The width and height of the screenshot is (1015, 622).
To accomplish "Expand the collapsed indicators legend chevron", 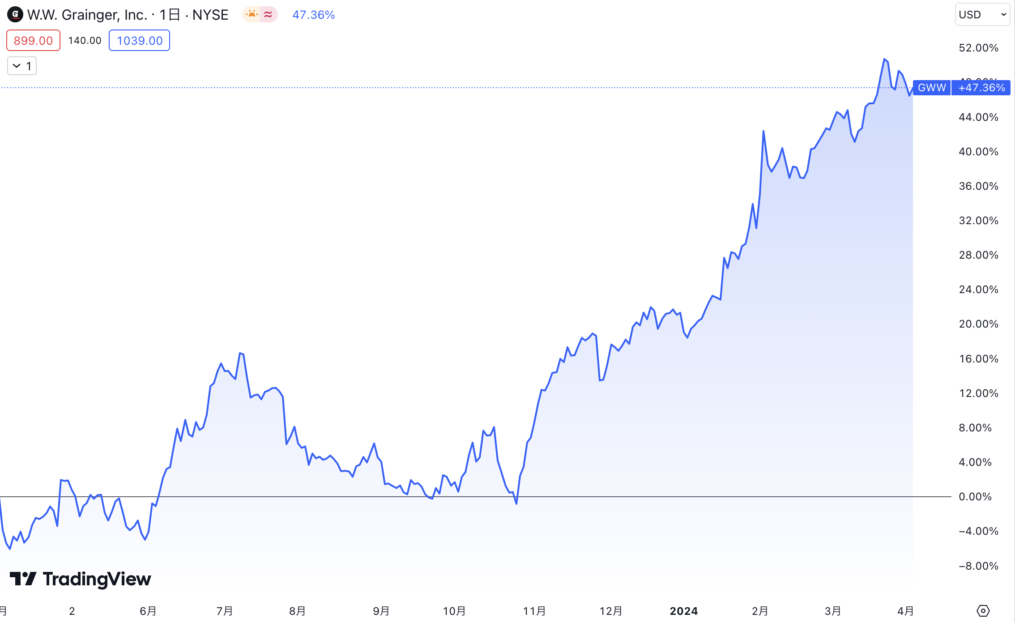I will coord(17,66).
